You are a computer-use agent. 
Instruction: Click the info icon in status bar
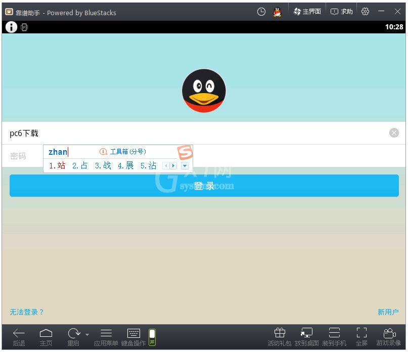coord(11,27)
